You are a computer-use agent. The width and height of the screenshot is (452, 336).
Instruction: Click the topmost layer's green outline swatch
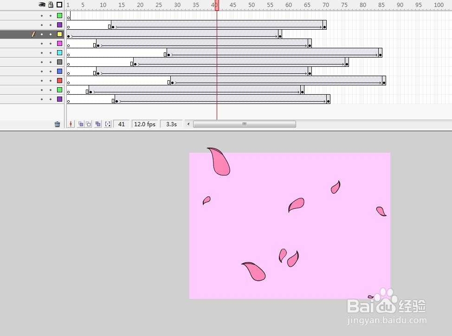tap(60, 16)
